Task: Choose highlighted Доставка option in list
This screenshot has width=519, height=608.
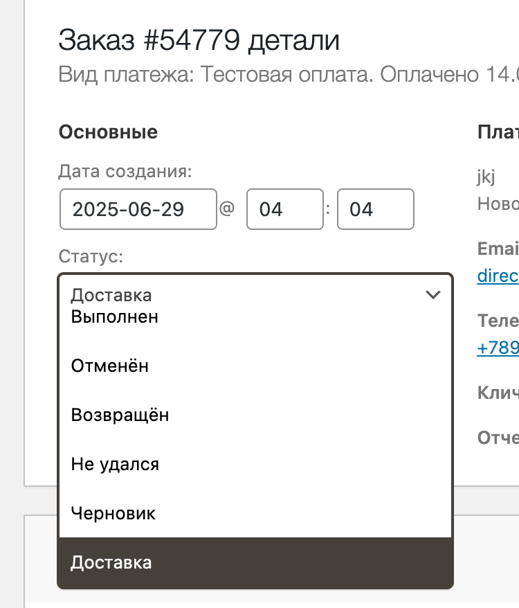Action: [255, 562]
